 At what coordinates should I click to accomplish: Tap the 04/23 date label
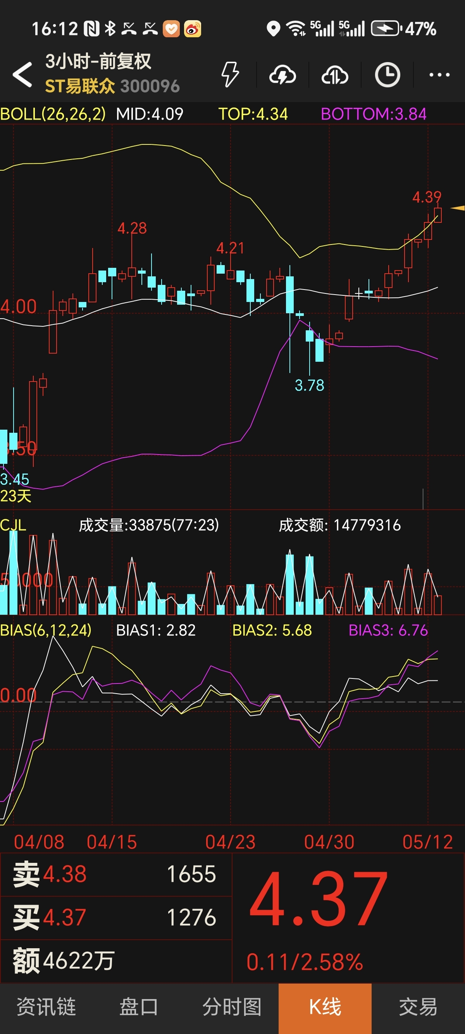[x=231, y=842]
